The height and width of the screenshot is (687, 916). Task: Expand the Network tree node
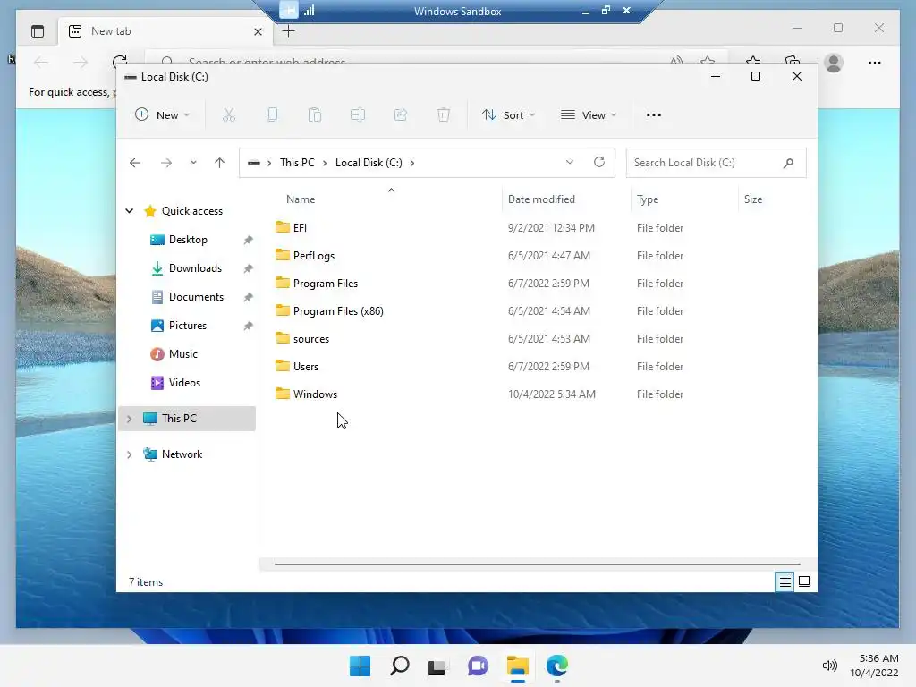point(129,454)
